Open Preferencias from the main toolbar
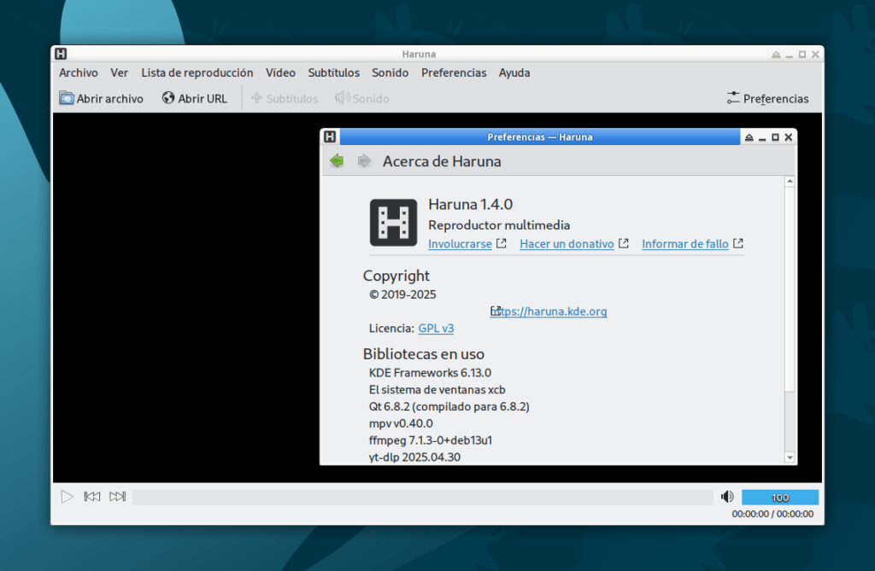875x571 pixels. (767, 98)
